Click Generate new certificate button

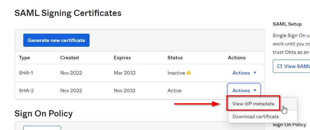[56, 40]
